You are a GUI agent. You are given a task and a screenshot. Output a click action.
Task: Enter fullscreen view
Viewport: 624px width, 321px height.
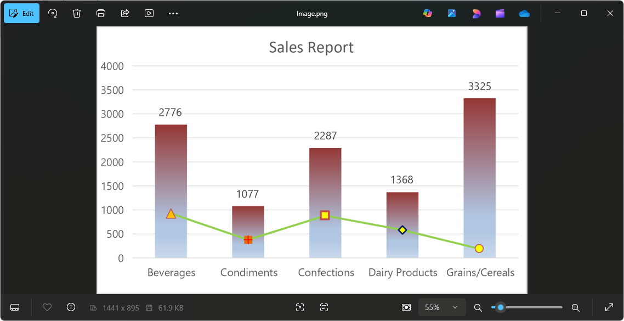click(x=609, y=307)
